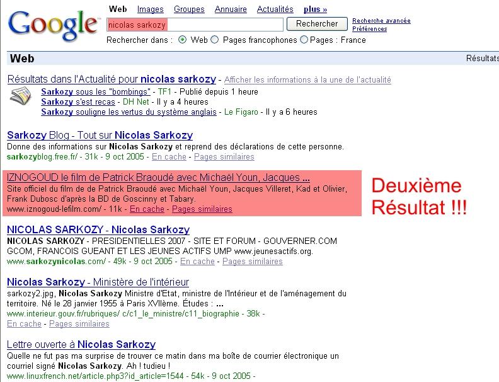Open En cache for sarkozynicolas.com result

pos(197,262)
